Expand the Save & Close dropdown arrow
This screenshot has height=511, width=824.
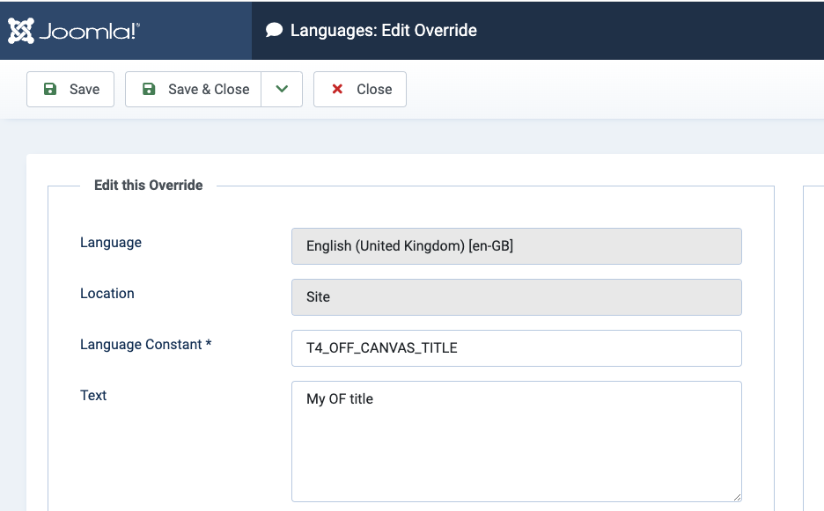282,89
